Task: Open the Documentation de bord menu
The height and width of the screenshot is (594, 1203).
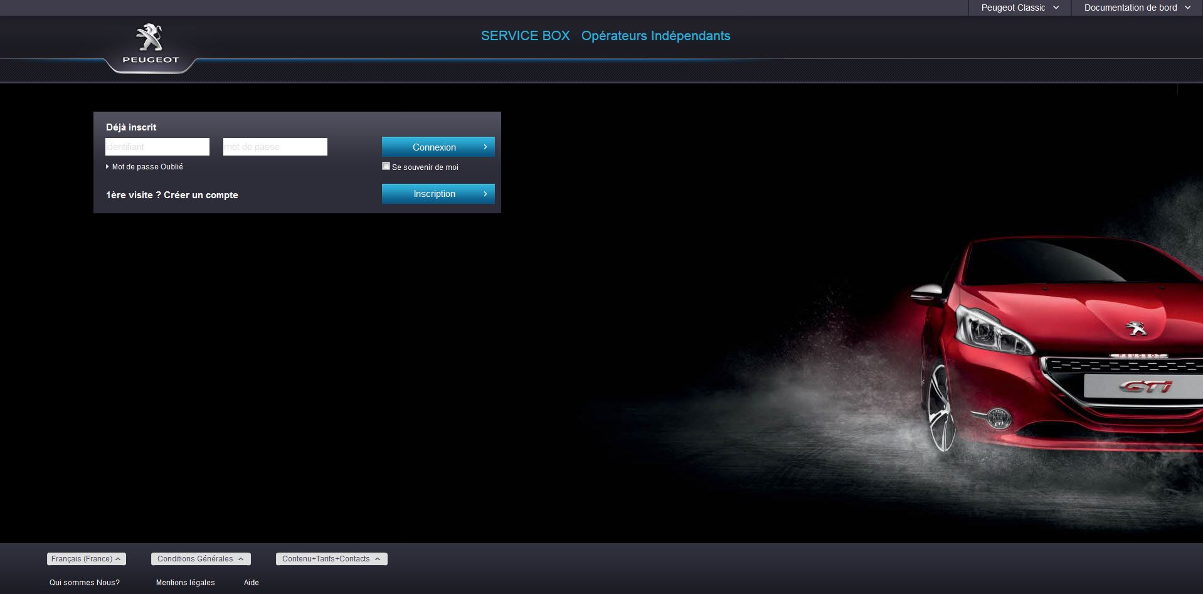Action: coord(1130,8)
